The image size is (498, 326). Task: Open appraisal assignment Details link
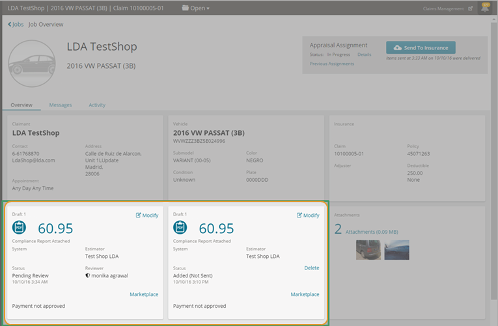point(365,55)
